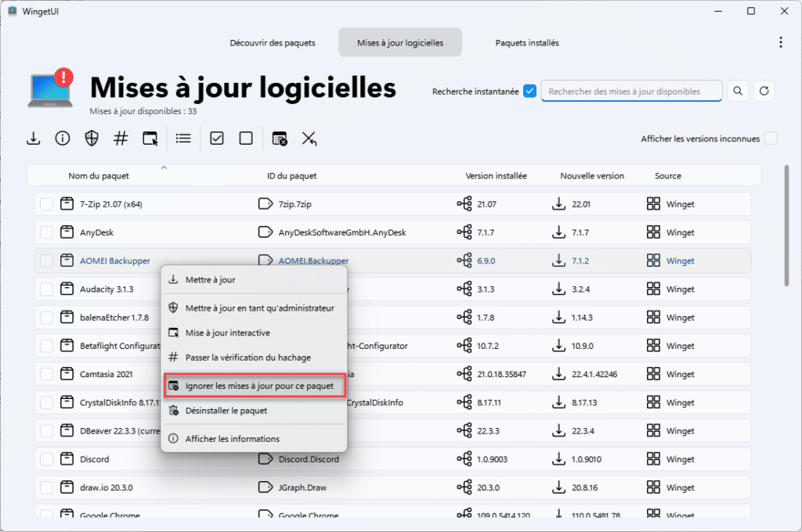Open the Mises à jour logicielles tab
Image resolution: width=802 pixels, height=532 pixels.
[400, 43]
